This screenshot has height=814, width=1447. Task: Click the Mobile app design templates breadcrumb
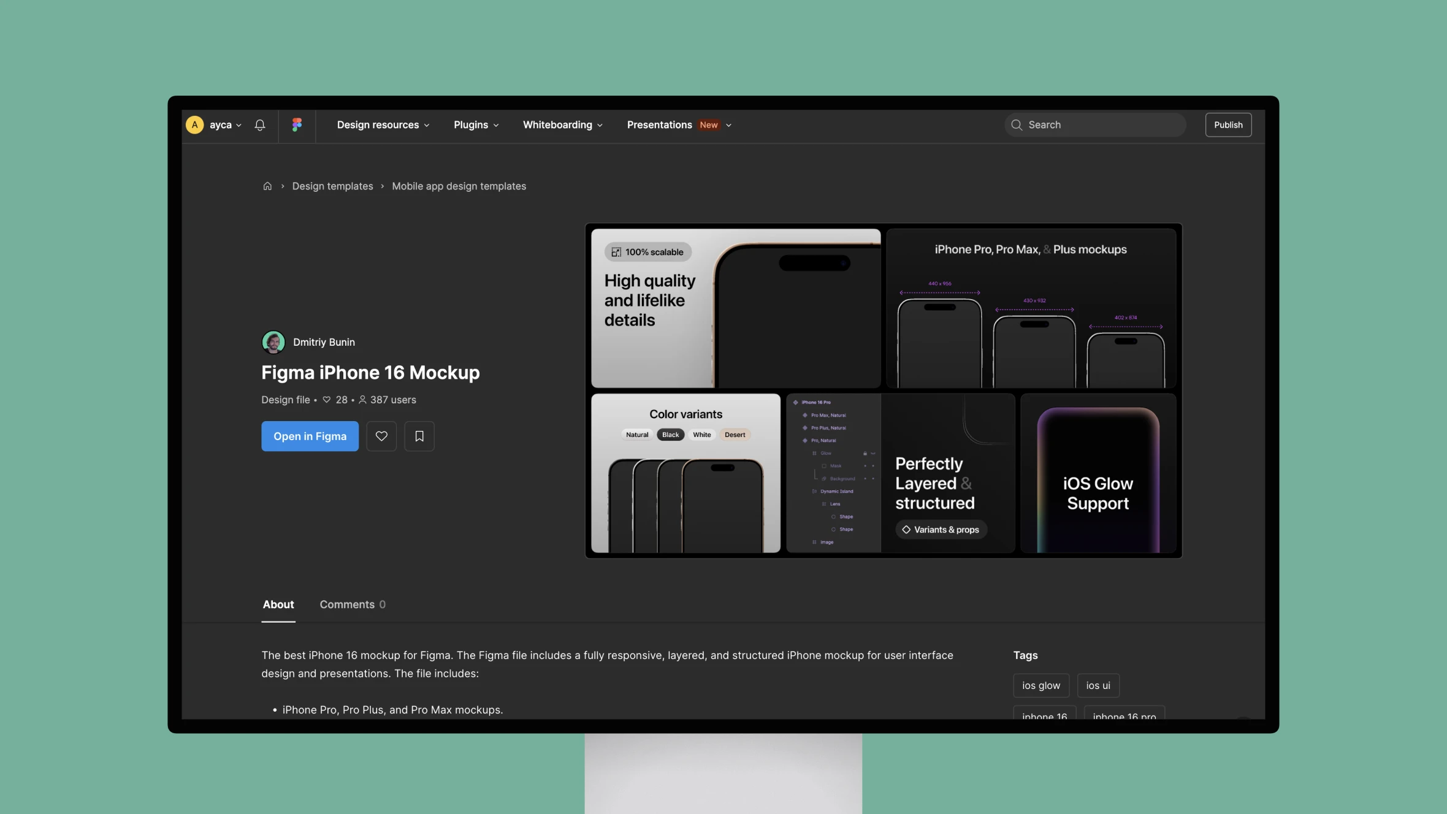coord(459,187)
